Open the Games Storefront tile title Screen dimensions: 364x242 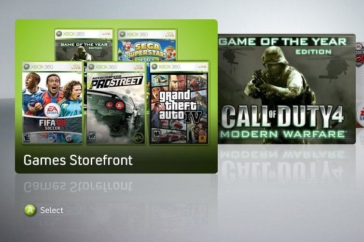click(78, 160)
